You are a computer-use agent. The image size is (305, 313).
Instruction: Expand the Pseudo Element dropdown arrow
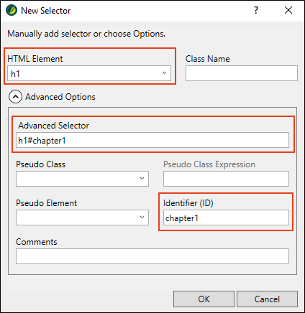[x=142, y=218]
